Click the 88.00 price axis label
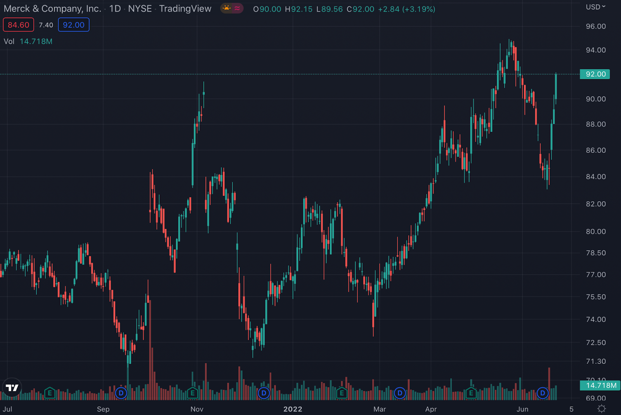This screenshot has height=415, width=621. point(596,124)
